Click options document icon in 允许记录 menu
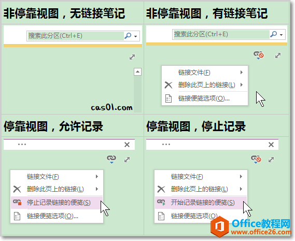Viewport: 295px width, 241px height. (x=17, y=216)
